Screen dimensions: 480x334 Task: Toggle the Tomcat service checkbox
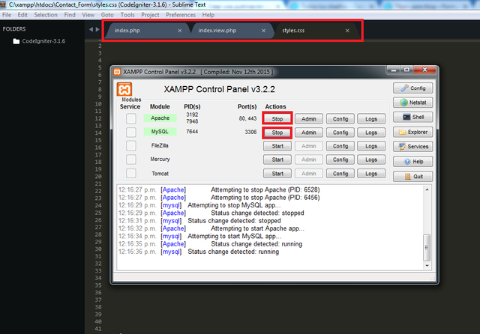pos(131,173)
